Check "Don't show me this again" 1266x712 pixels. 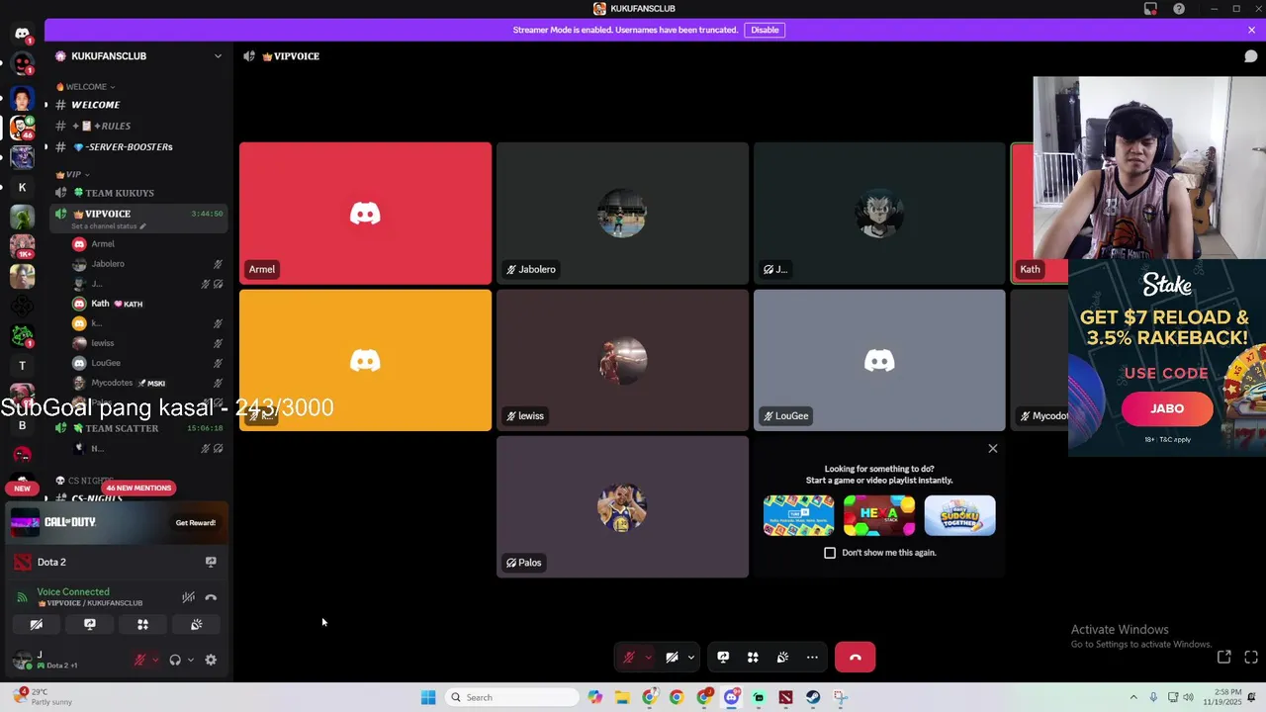(830, 553)
